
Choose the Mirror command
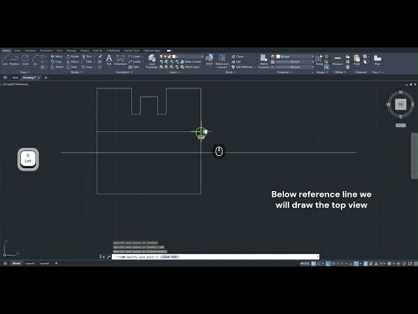click(72, 61)
